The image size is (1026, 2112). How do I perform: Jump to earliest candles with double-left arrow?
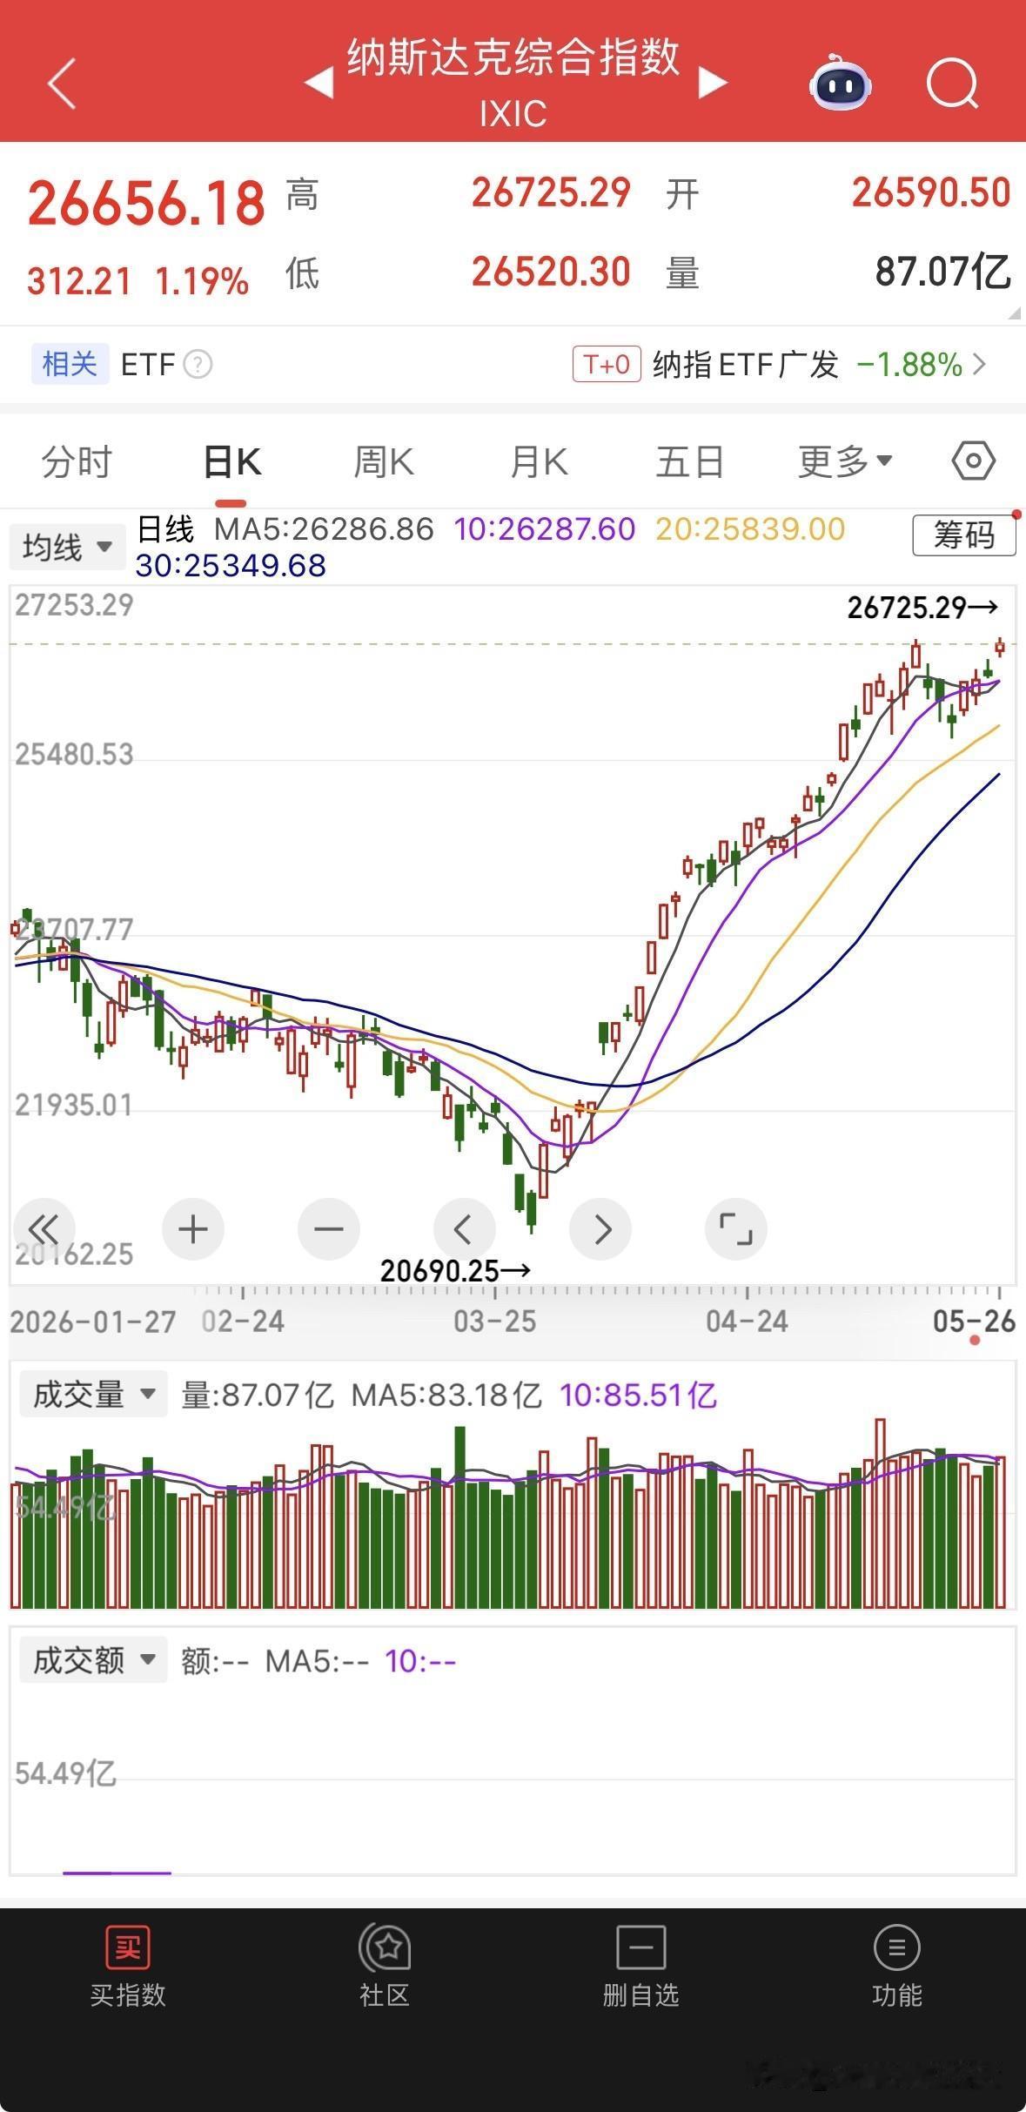(44, 1229)
